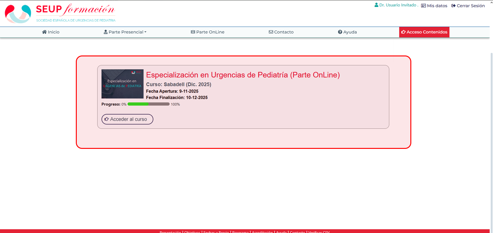
Task: Open the course title link for Especialización en Urgencias
Action: [x=243, y=75]
